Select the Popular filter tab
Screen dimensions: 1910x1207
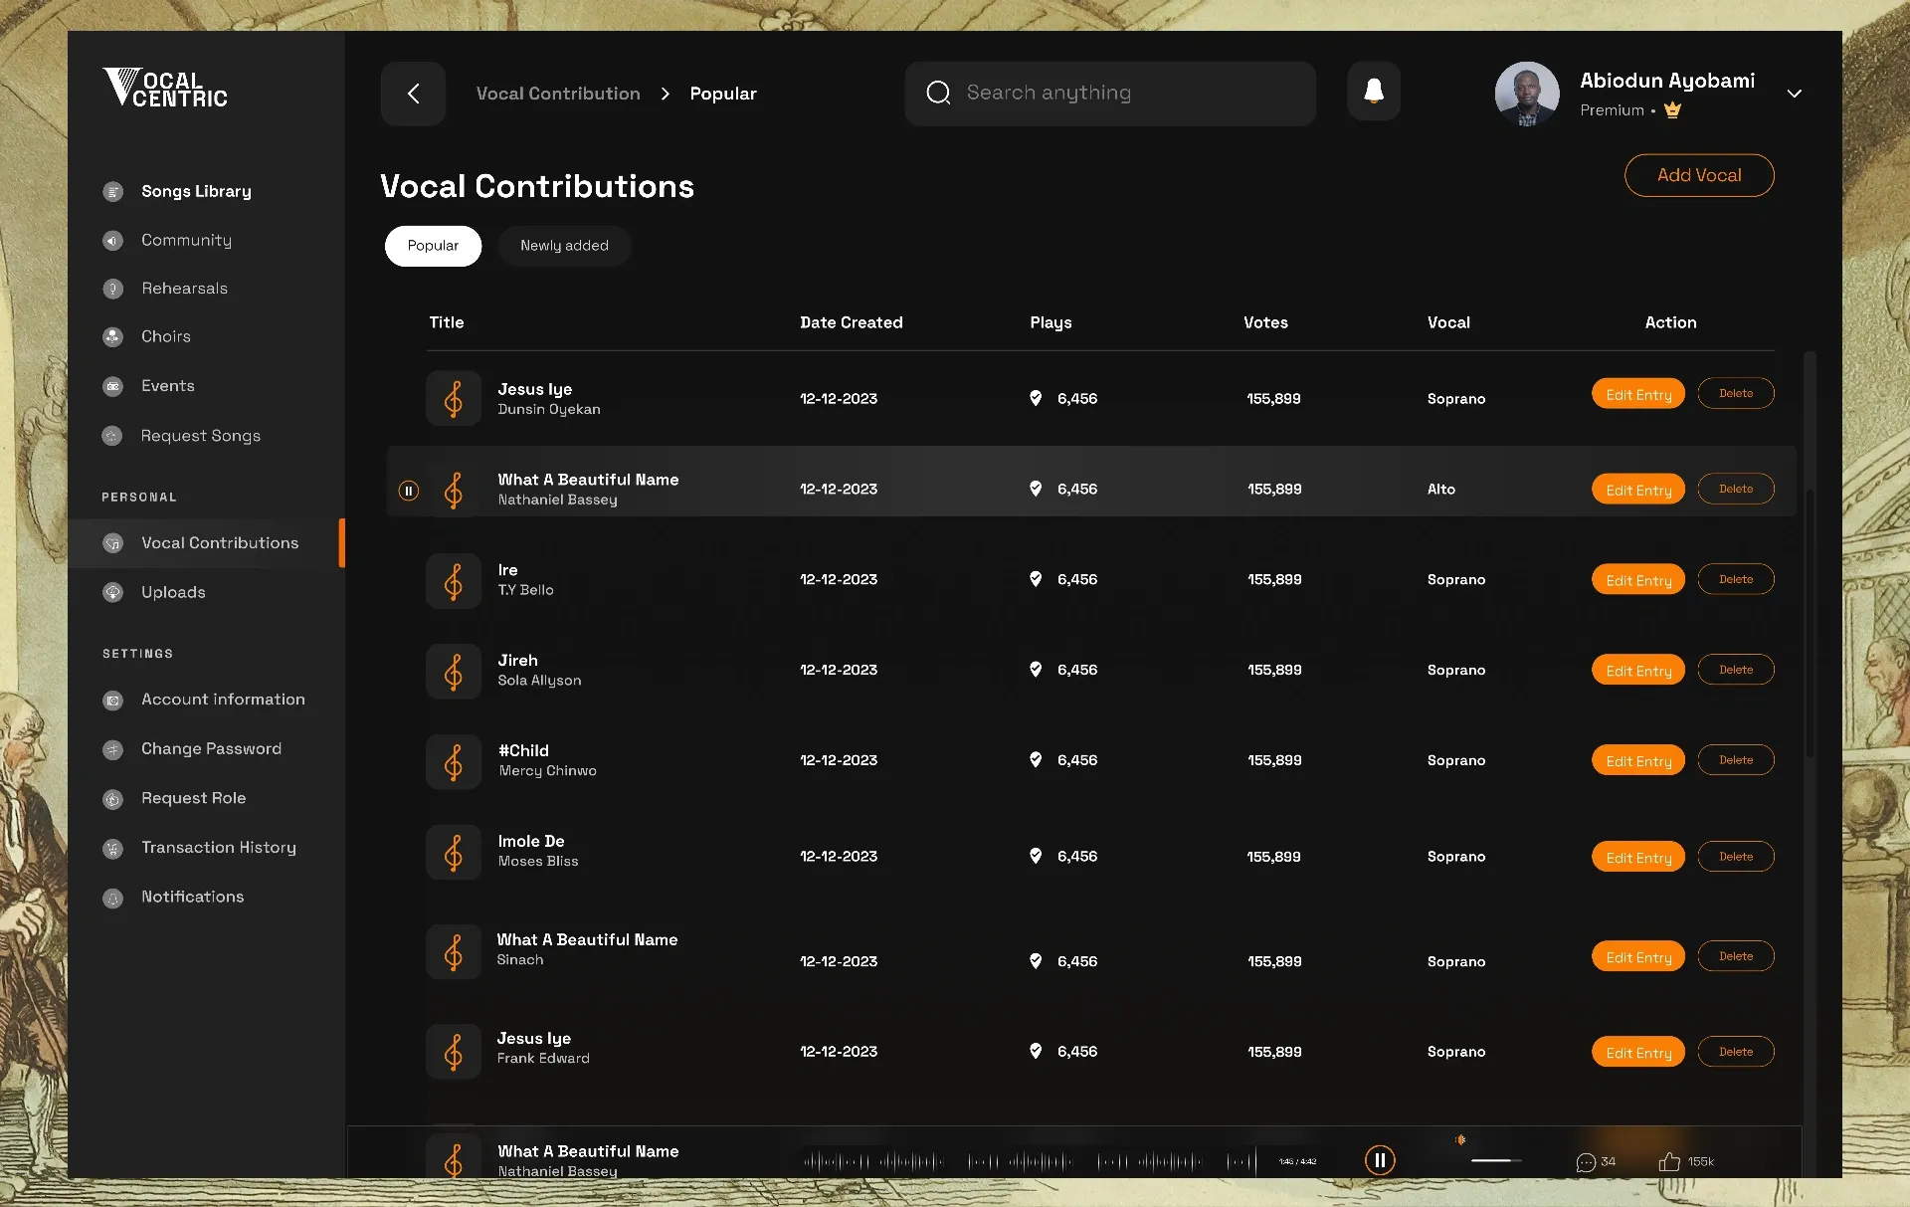coord(433,246)
